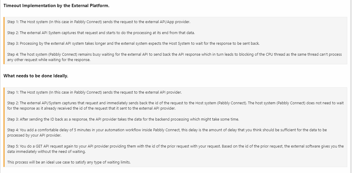Click Step 4 about blocking the CPU thread
352x173 pixels.
click(174, 55)
